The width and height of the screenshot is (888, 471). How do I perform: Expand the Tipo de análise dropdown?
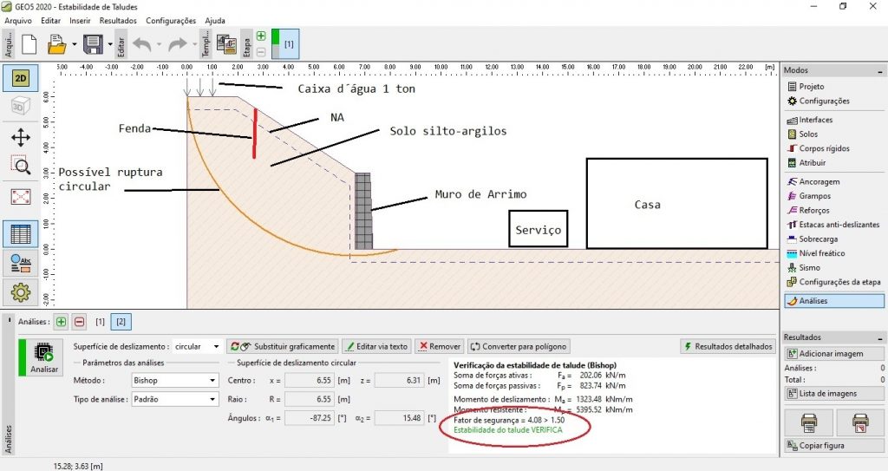[x=174, y=399]
